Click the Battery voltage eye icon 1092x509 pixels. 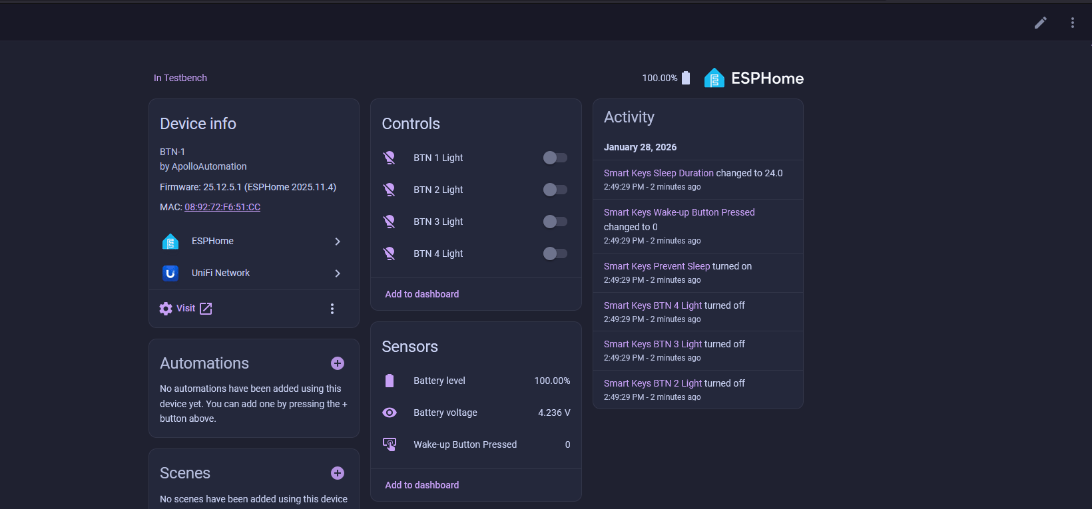click(x=390, y=413)
